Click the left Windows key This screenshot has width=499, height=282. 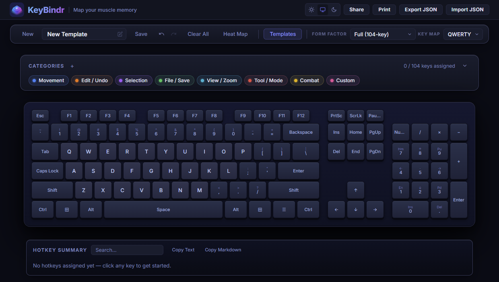tap(67, 209)
